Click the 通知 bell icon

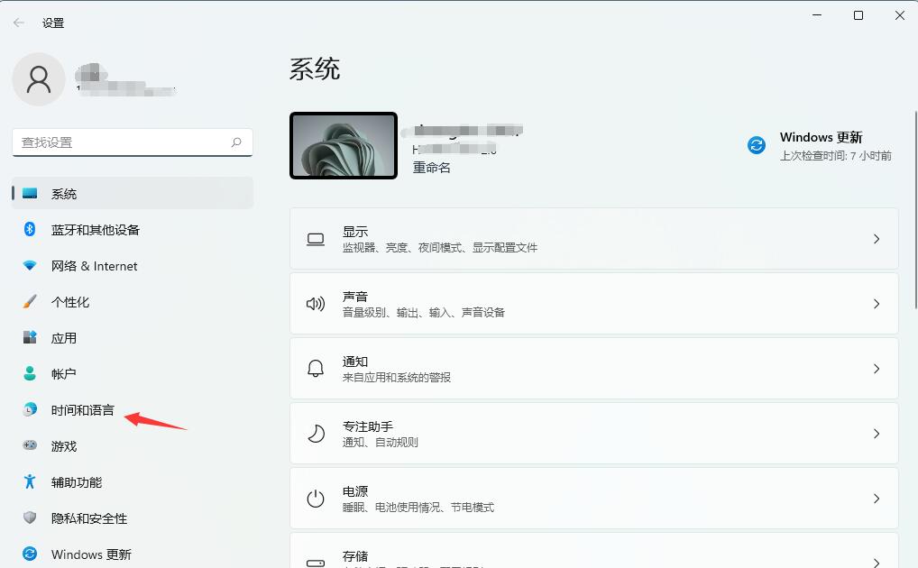pos(315,368)
